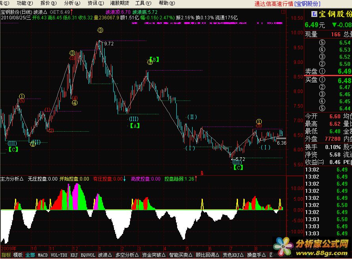Select the 变色KDJ△ indicator tab
Screen dimensions: 352x259
coord(233,255)
